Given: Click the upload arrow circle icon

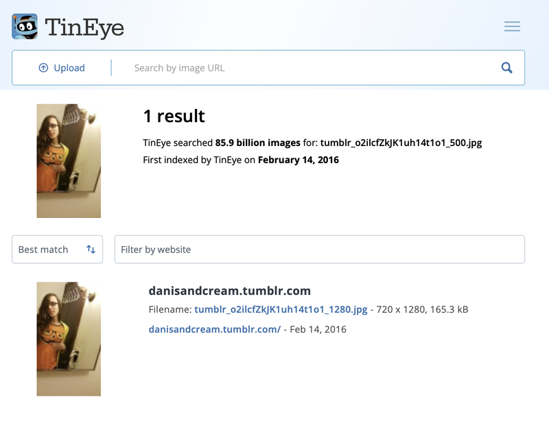Looking at the screenshot, I should 43,68.
